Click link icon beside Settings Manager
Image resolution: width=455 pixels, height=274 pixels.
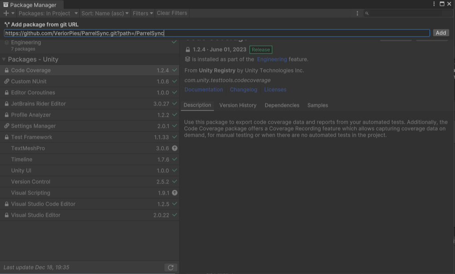click(6, 126)
